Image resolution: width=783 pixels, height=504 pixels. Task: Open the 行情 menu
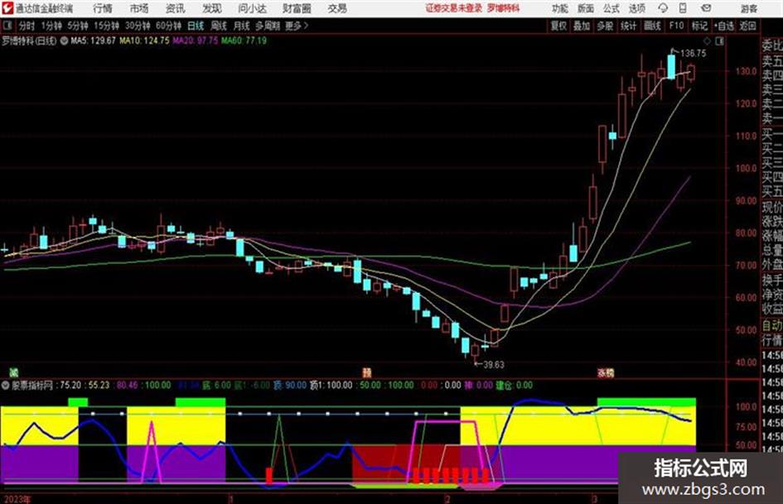103,8
